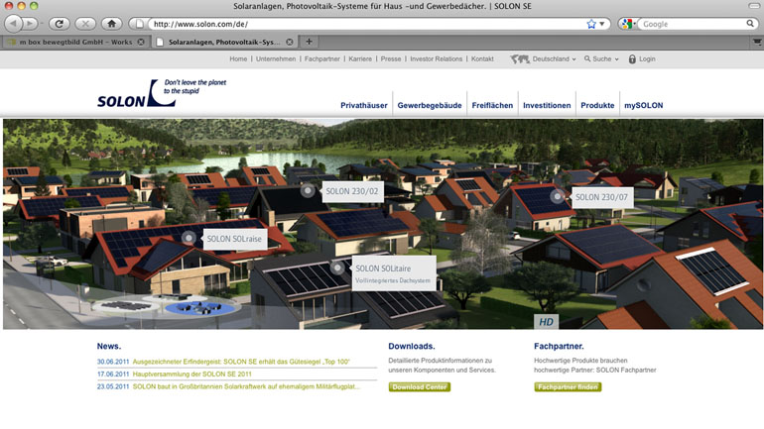Open the Unternehmen link

(x=276, y=58)
